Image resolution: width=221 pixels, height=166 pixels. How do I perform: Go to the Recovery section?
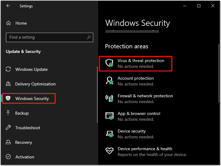23,142
